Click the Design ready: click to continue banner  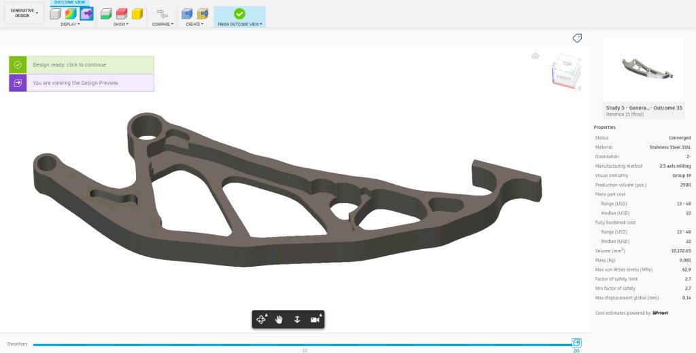[82, 64]
